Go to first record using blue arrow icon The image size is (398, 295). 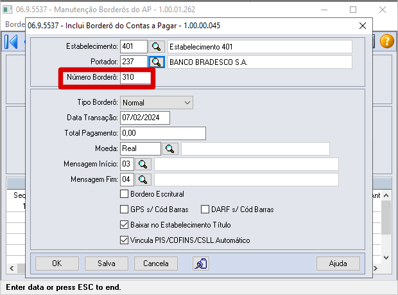(11, 42)
